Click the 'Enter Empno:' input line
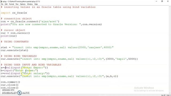The image size is (171, 96). click(x=24, y=67)
